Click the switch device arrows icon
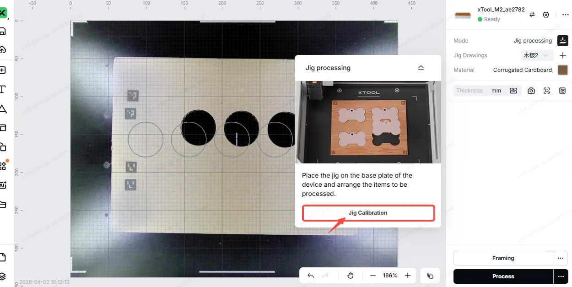572x287 pixels. [532, 15]
